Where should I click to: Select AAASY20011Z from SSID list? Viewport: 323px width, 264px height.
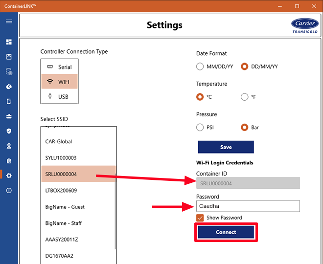tap(79, 239)
